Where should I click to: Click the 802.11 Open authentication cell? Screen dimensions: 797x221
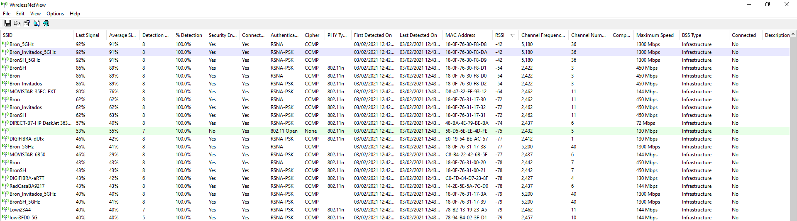(x=284, y=131)
